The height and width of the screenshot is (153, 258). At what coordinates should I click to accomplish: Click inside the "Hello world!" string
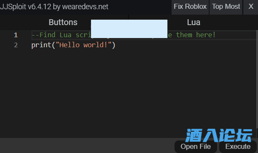tap(83, 45)
